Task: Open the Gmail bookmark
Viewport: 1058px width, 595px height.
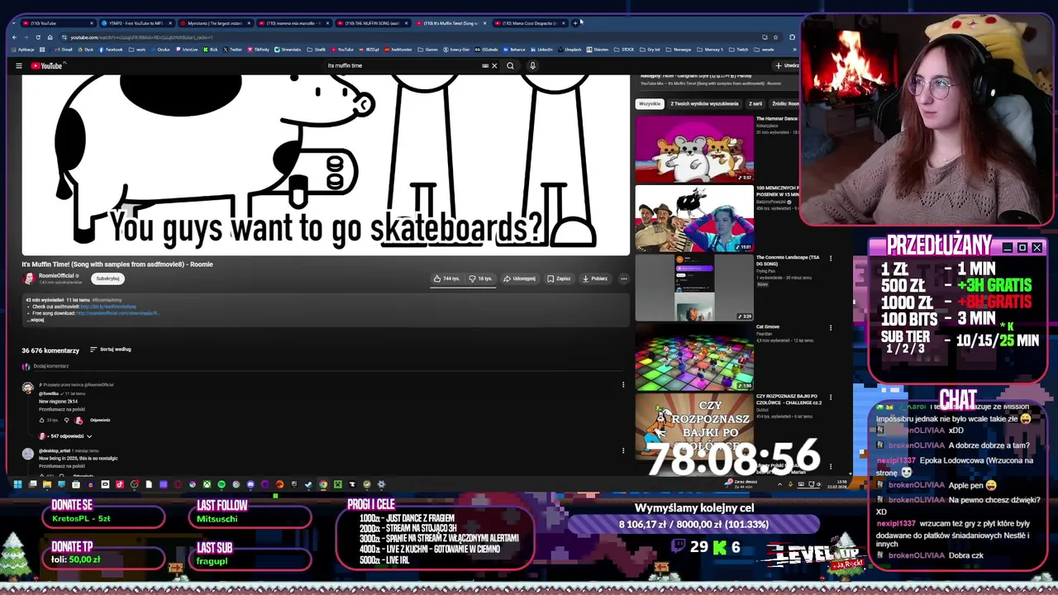Action: tap(64, 50)
